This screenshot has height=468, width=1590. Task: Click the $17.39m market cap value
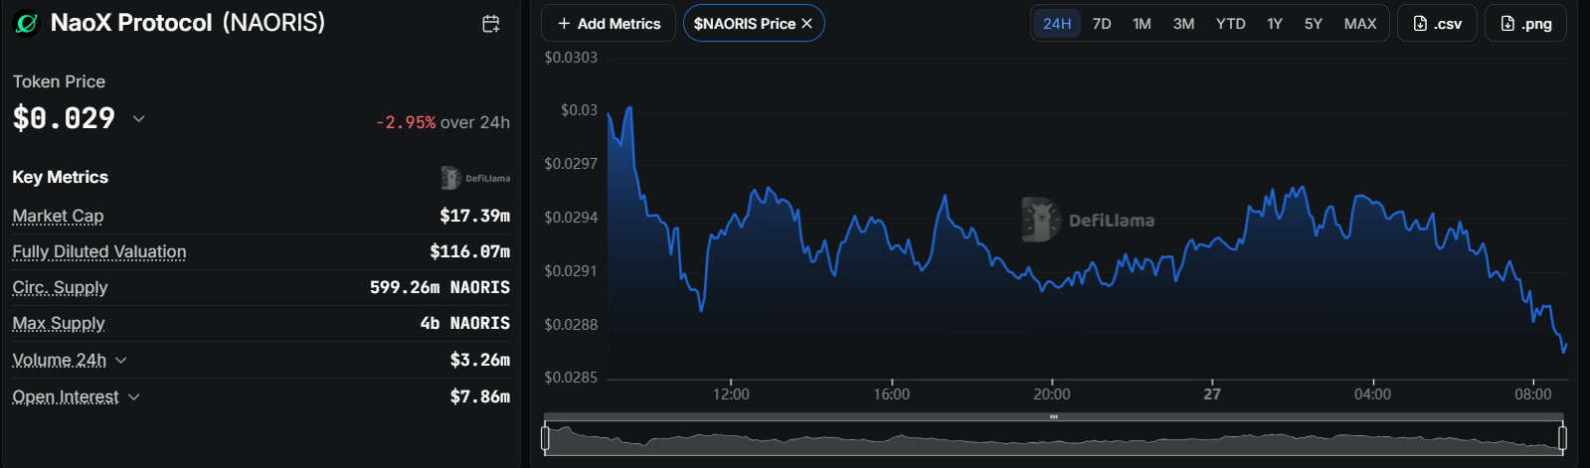[475, 216]
